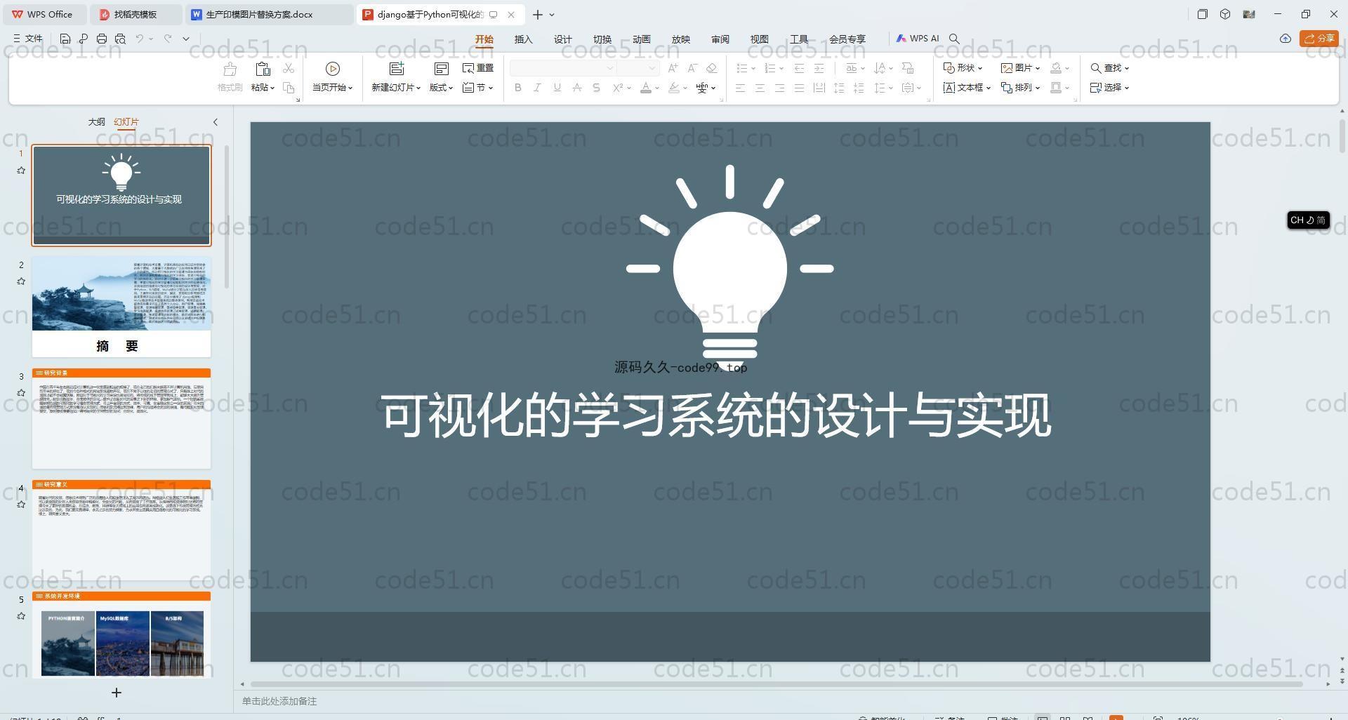The width and height of the screenshot is (1348, 720).
Task: Switch to the View (视图) ribbon tab
Action: pyautogui.click(x=760, y=39)
